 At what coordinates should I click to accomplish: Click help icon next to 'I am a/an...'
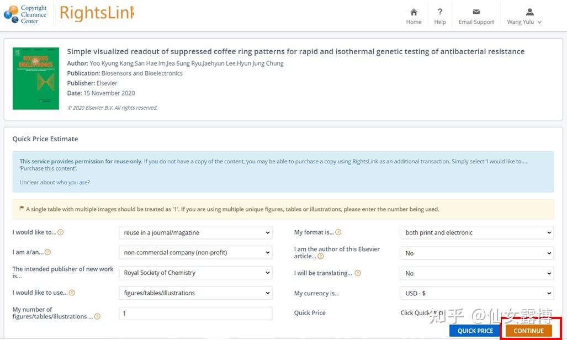47,252
